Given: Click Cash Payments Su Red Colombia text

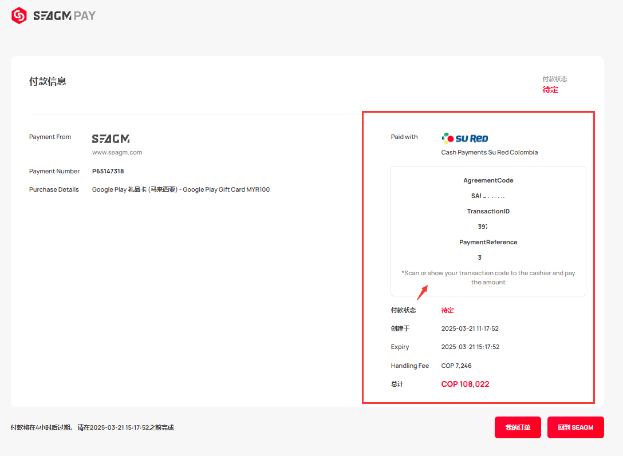Looking at the screenshot, I should (490, 152).
